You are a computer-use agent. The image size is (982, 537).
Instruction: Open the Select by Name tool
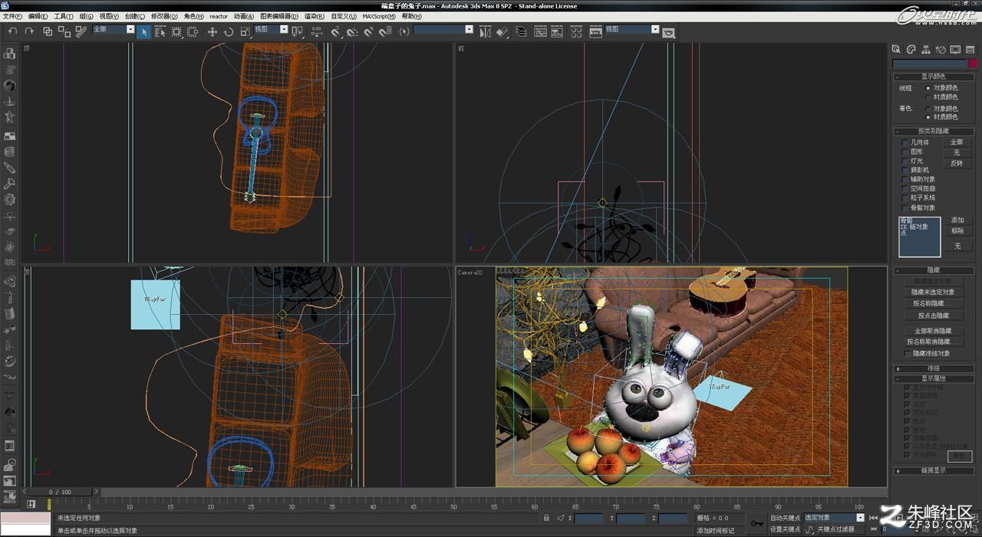[x=160, y=31]
